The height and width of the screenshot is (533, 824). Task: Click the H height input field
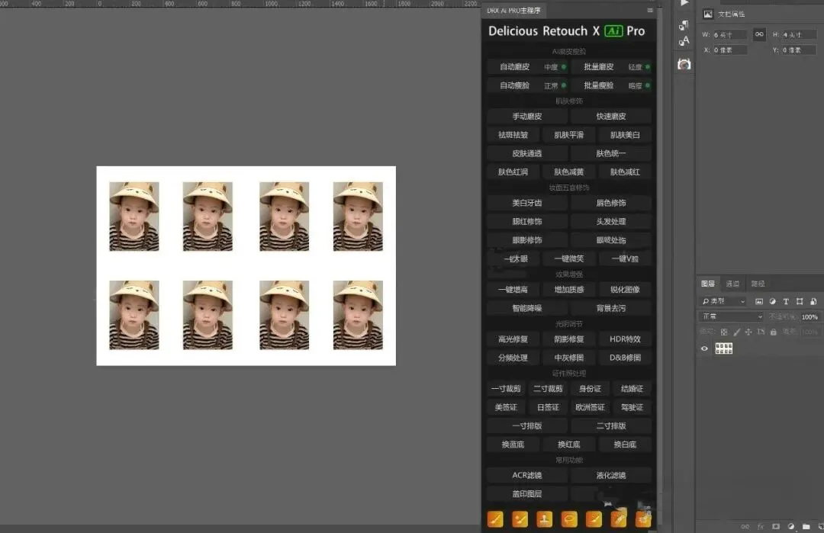pos(799,34)
